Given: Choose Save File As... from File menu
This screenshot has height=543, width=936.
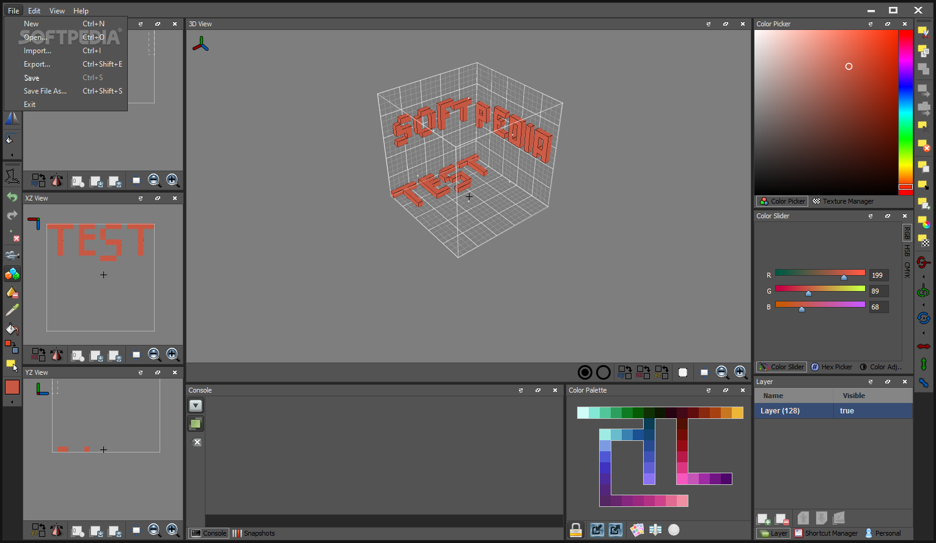Looking at the screenshot, I should [x=65, y=91].
